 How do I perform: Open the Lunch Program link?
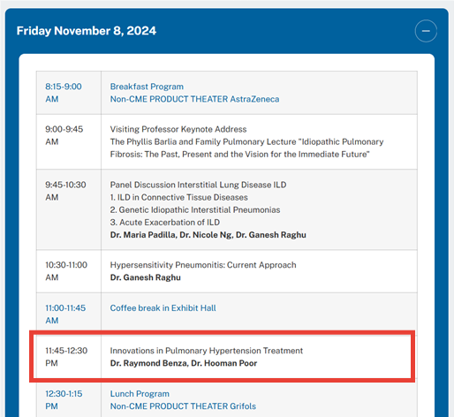coord(140,394)
